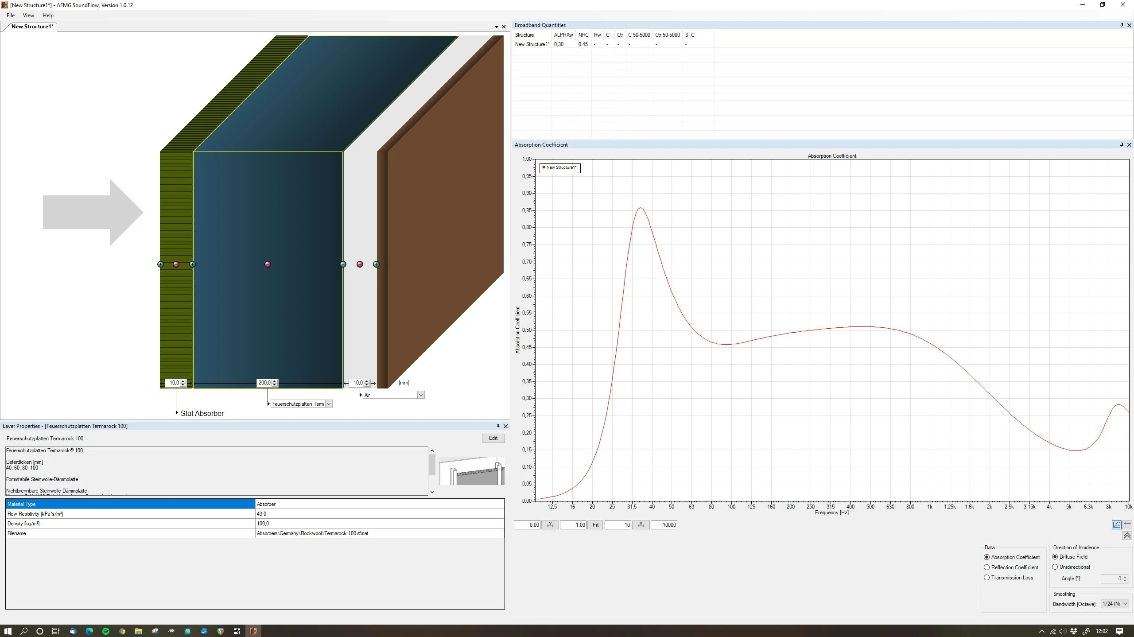Remove the Air layer via minus handle
The image size is (1134, 637).
[360, 264]
